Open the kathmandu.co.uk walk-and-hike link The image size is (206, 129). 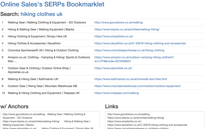131,79
